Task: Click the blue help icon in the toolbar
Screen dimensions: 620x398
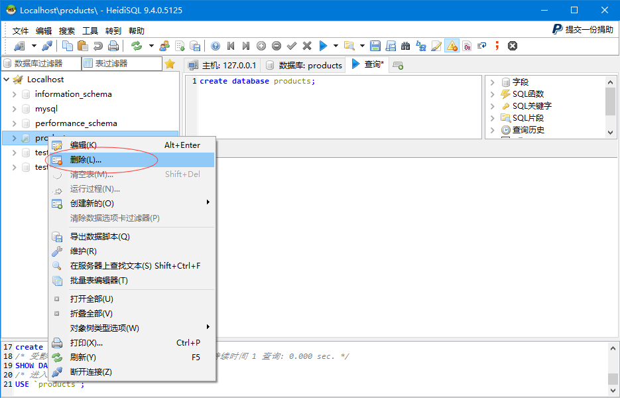Action: click(216, 46)
